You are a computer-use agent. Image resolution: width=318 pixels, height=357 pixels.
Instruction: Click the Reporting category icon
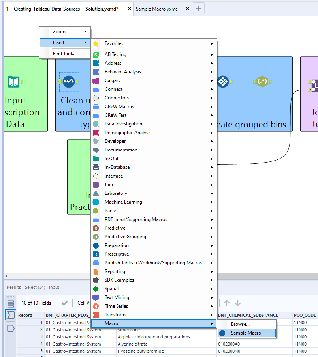click(96, 271)
